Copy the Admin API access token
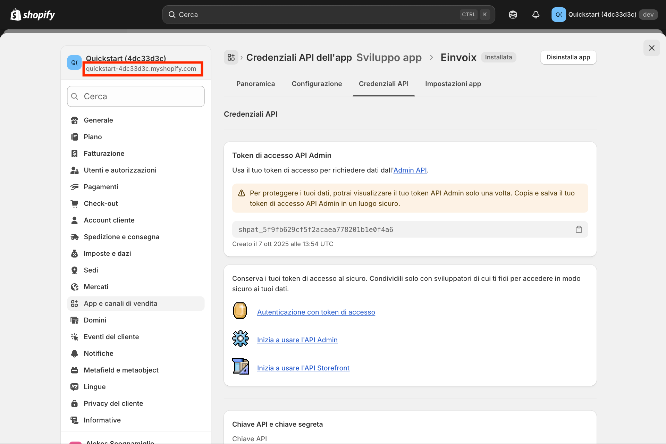The width and height of the screenshot is (666, 444). pyautogui.click(x=578, y=229)
